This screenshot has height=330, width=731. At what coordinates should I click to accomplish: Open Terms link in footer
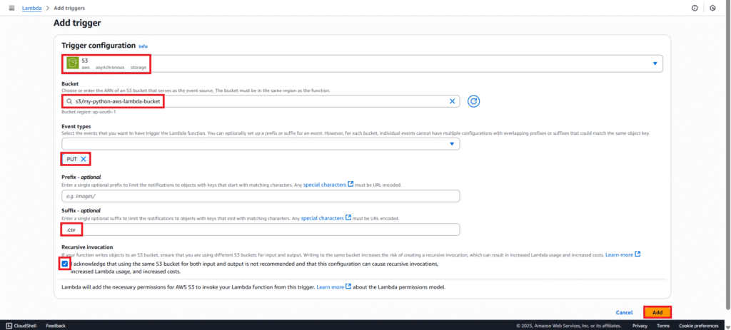click(x=663, y=326)
